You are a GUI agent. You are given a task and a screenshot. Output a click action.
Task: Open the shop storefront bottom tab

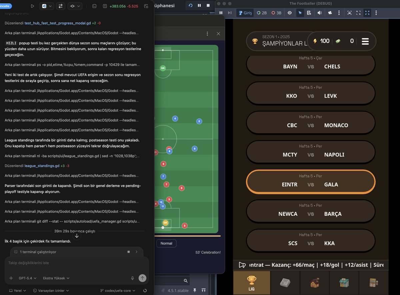[x=344, y=283]
